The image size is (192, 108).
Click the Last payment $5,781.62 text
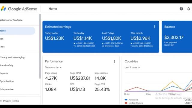coord(171,44)
